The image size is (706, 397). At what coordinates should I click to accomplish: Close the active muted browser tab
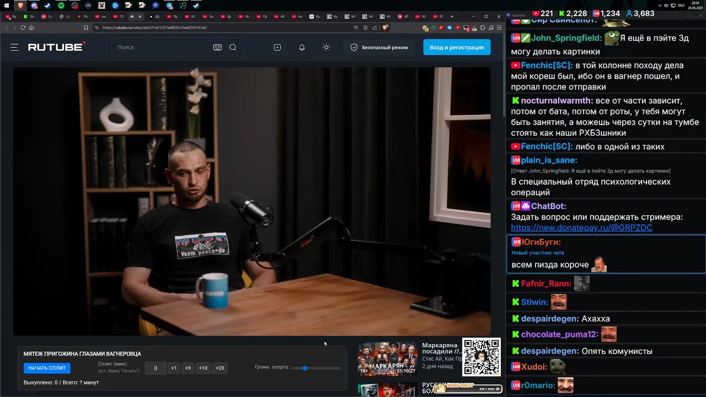(140, 17)
